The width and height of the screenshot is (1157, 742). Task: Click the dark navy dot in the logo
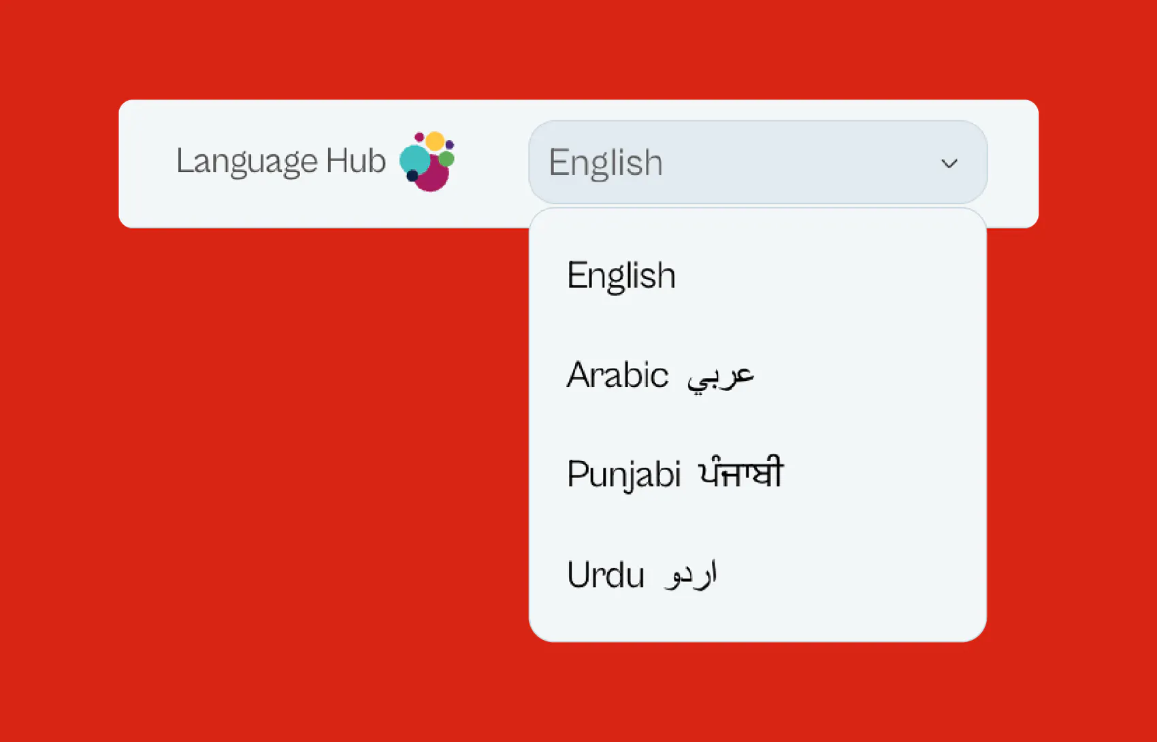click(x=412, y=175)
